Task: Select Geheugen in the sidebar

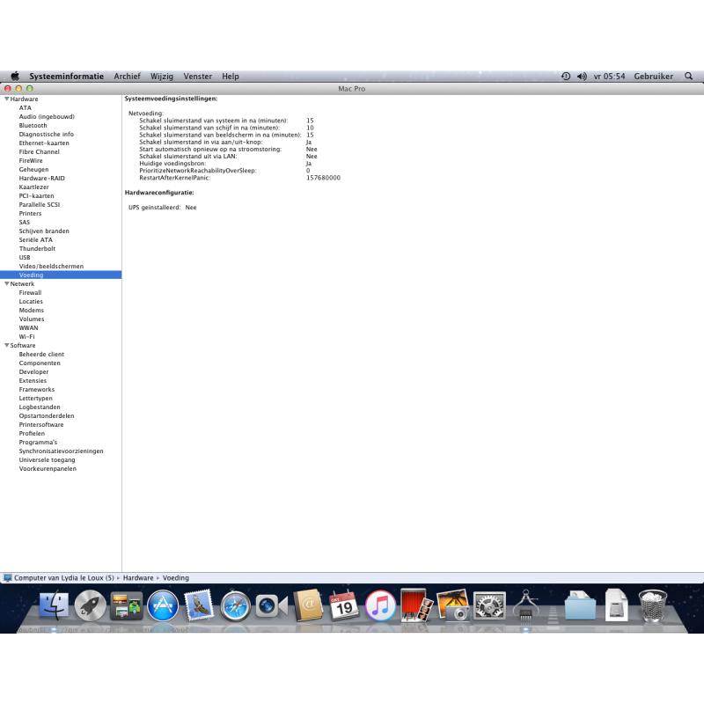Action: point(33,170)
